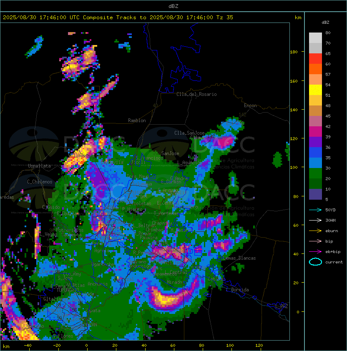
Task: Click the 'C_Chilenos' map label
Action: click(40, 182)
